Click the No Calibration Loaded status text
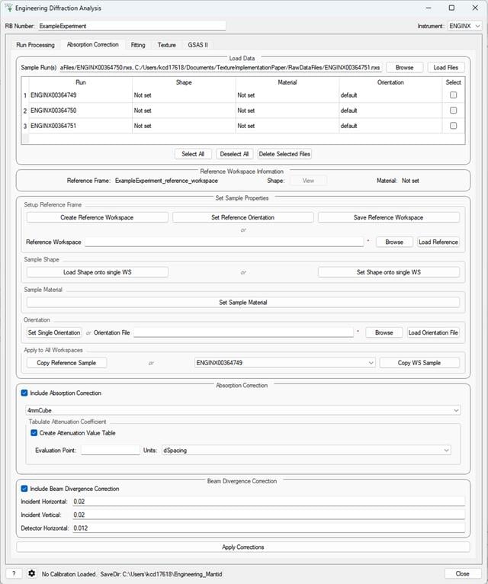The image size is (488, 584). coord(69,574)
